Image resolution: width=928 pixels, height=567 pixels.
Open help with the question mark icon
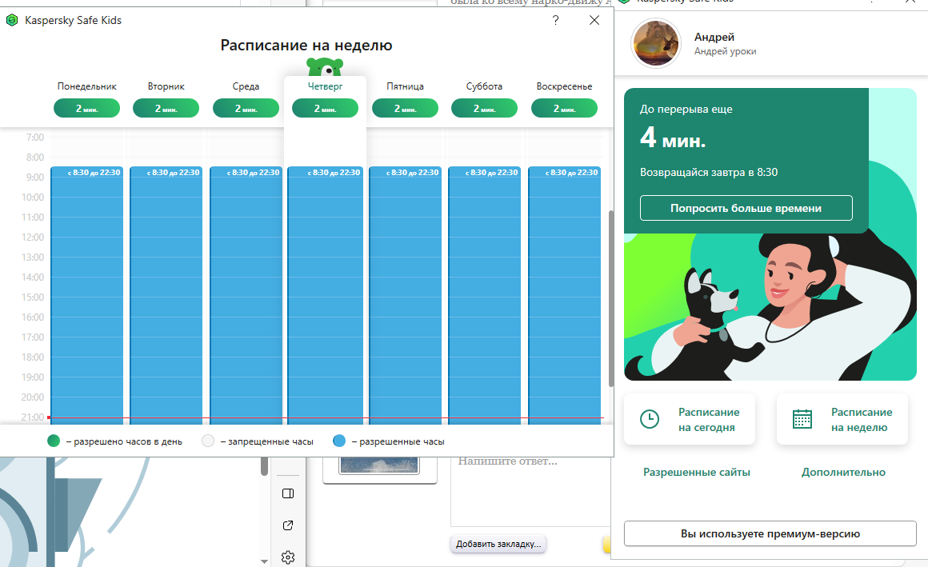555,20
